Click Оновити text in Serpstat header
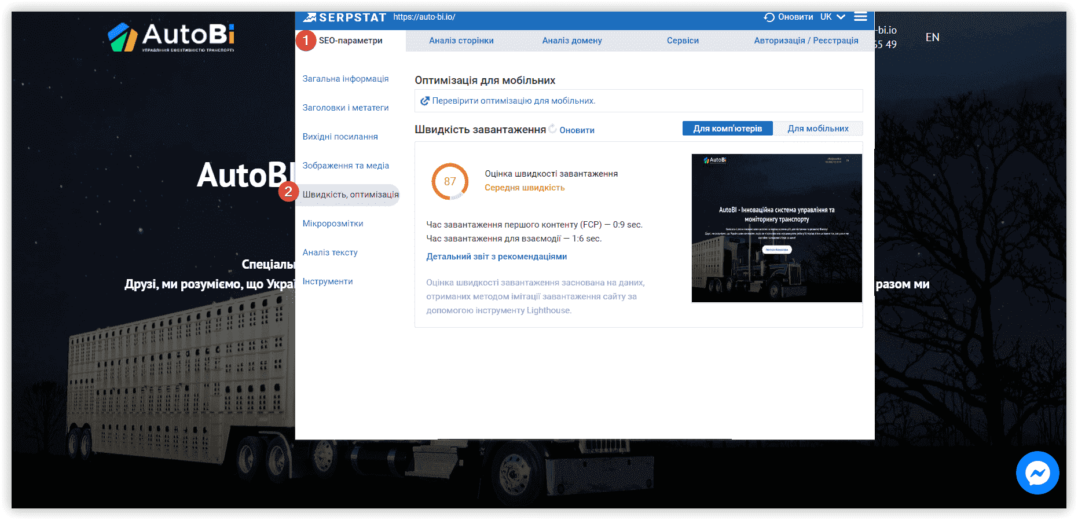This screenshot has width=1078, height=520. tap(795, 17)
